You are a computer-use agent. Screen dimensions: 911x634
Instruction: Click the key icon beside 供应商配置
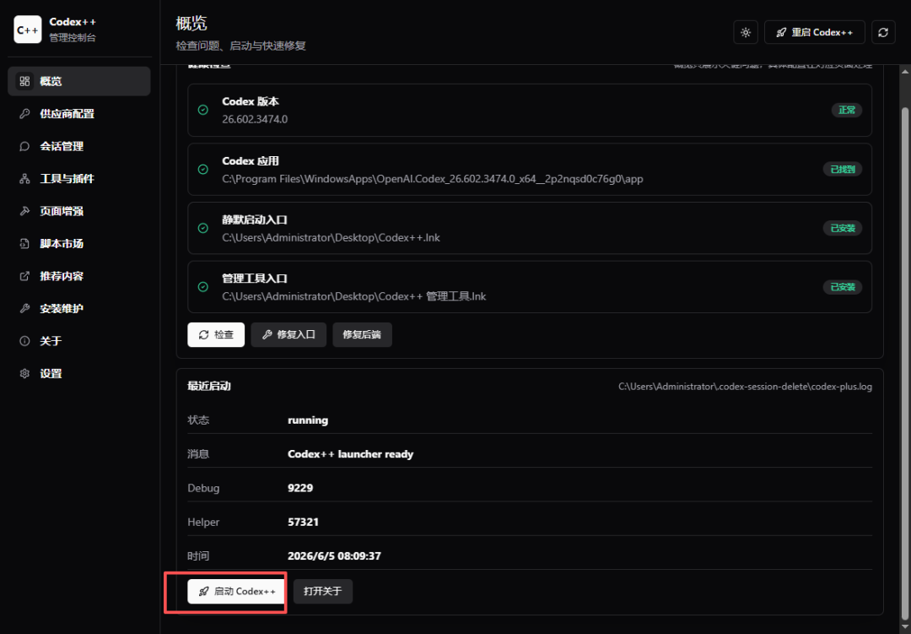coord(24,114)
